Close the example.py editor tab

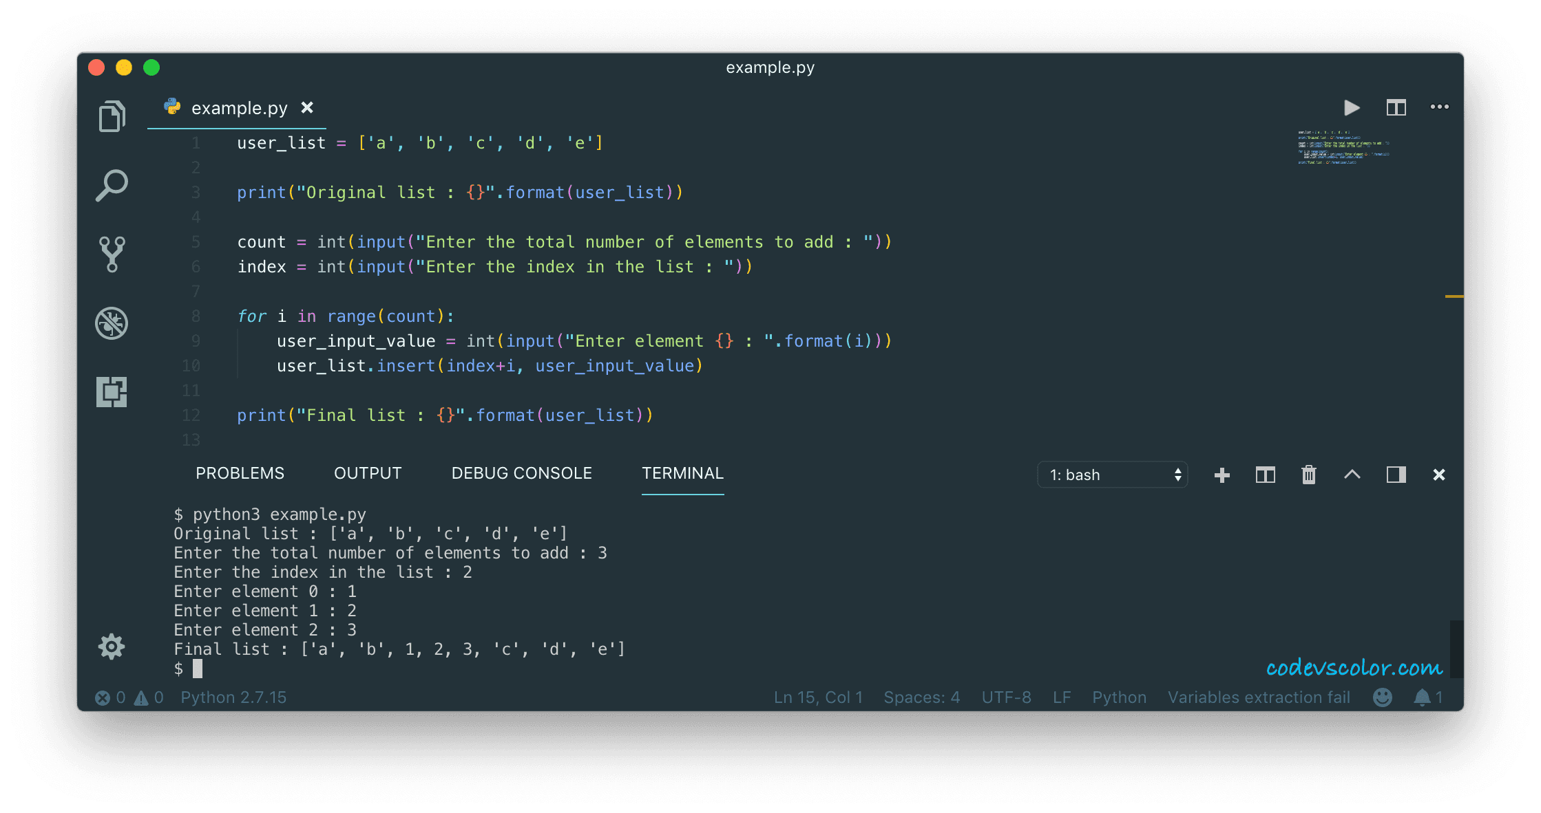307,107
